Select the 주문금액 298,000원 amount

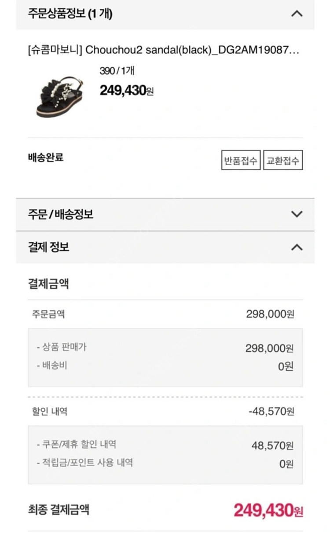tap(270, 314)
